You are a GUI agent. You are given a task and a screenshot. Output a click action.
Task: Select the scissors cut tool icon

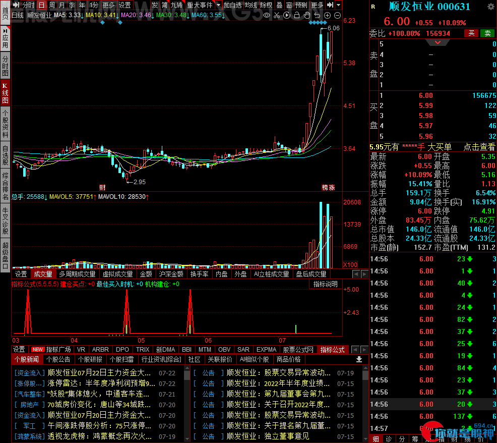pyautogui.click(x=277, y=15)
